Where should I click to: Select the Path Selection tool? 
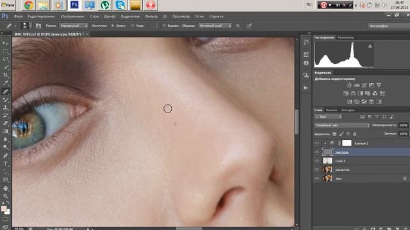[5, 172]
